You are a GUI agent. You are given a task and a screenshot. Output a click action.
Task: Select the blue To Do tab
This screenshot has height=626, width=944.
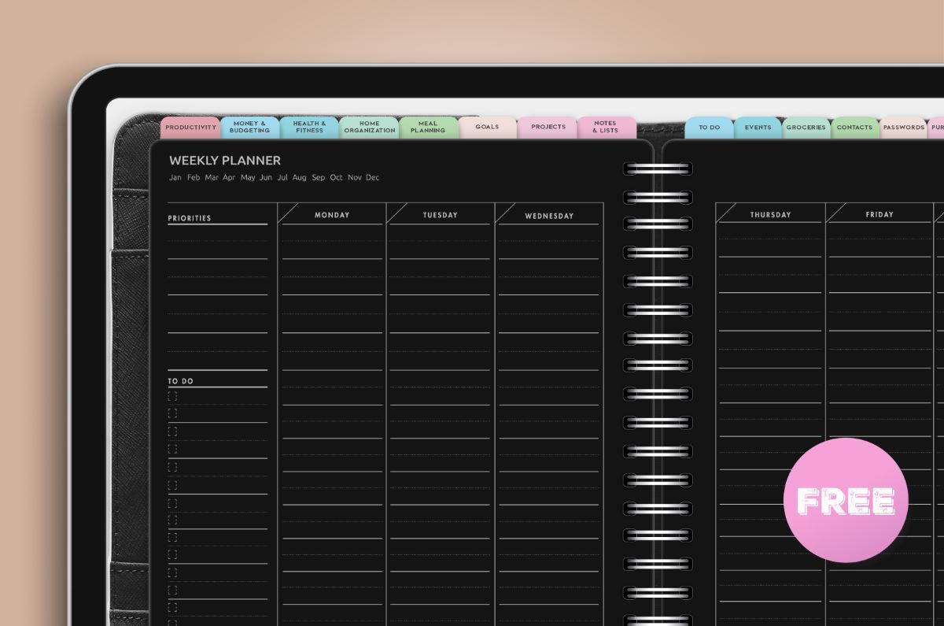pos(710,128)
